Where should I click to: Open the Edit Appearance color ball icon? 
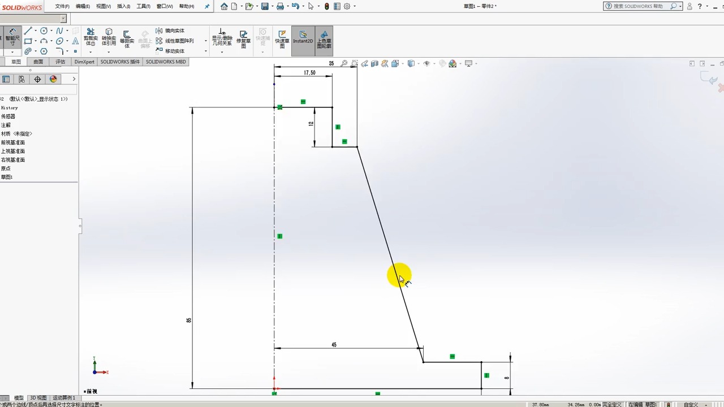tap(453, 63)
